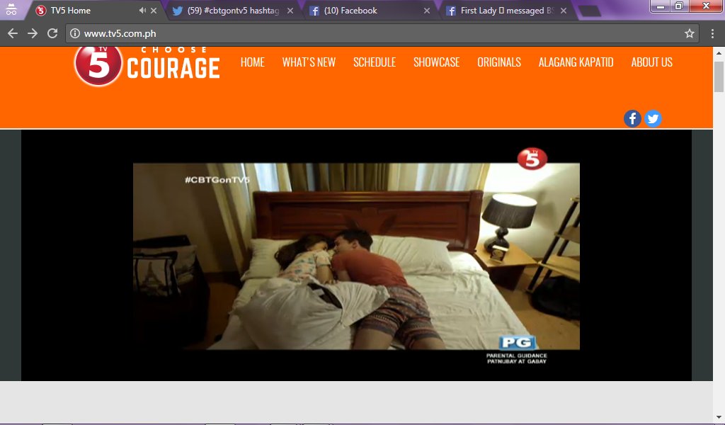Click the live stream video player
Viewport: 725px width, 425px height.
(x=356, y=256)
